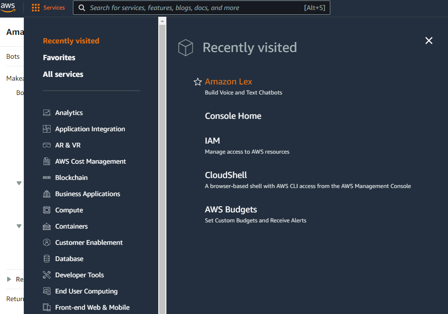
Task: Select All services in the menu
Action: pyautogui.click(x=63, y=74)
